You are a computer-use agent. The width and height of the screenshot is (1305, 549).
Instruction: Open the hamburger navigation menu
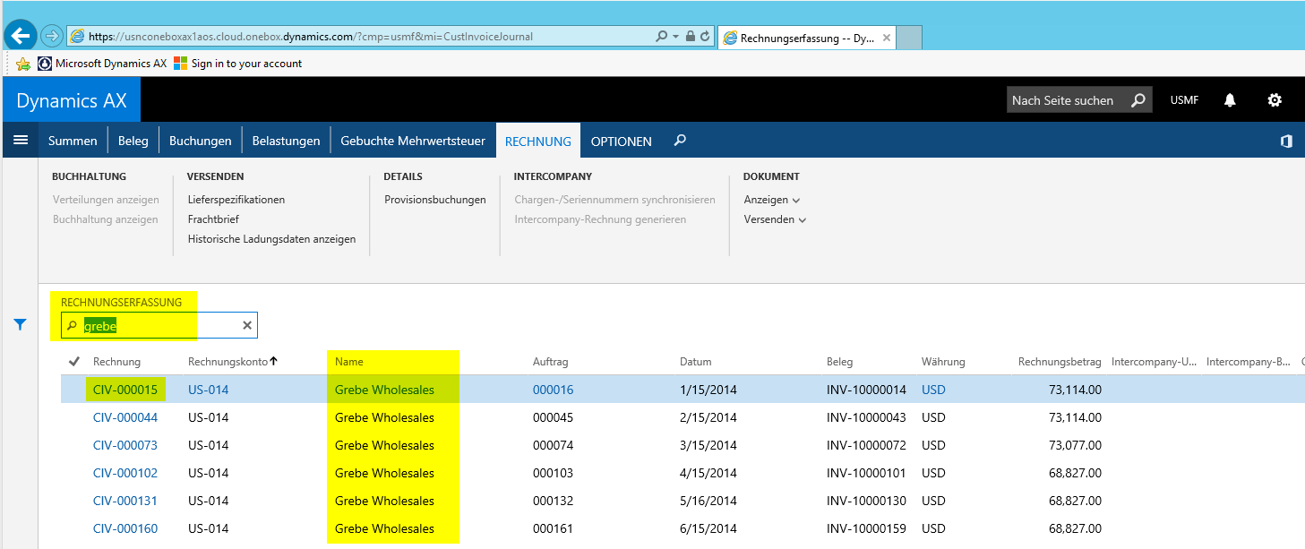pyautogui.click(x=21, y=141)
